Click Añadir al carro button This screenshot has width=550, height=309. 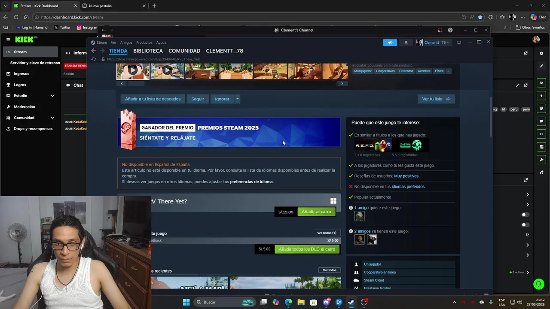pos(316,212)
